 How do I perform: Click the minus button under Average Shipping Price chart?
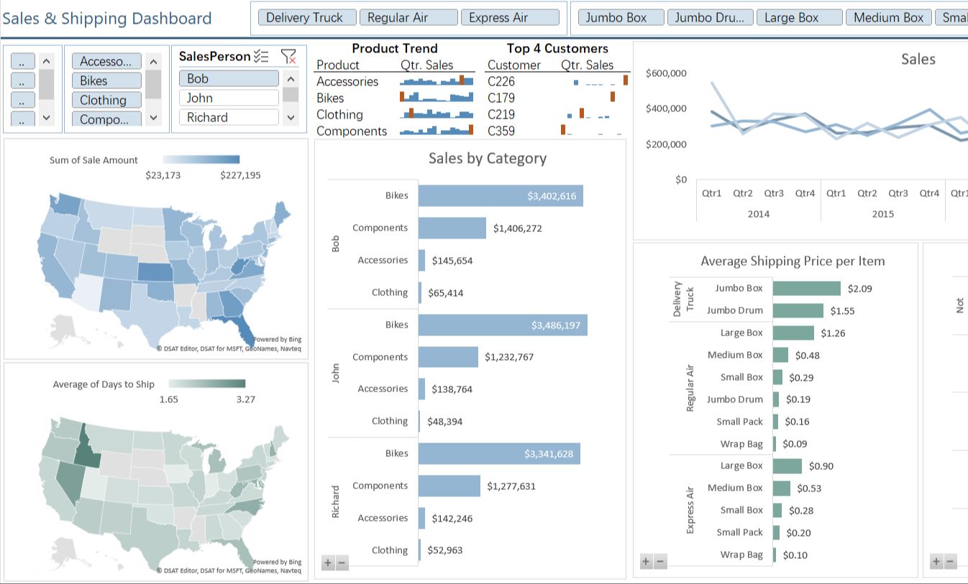(x=660, y=562)
